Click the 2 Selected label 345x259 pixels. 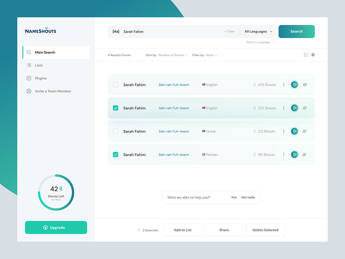(x=150, y=231)
